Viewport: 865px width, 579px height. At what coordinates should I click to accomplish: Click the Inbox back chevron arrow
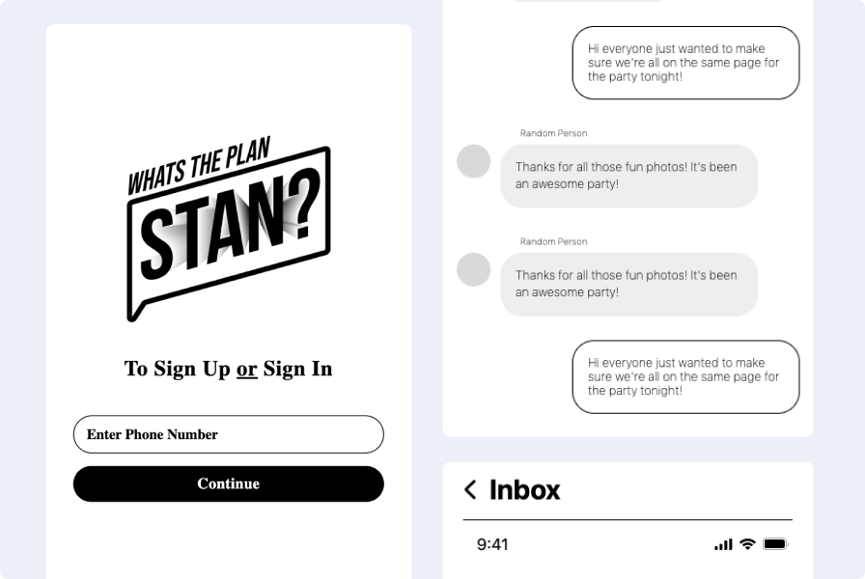pos(470,490)
